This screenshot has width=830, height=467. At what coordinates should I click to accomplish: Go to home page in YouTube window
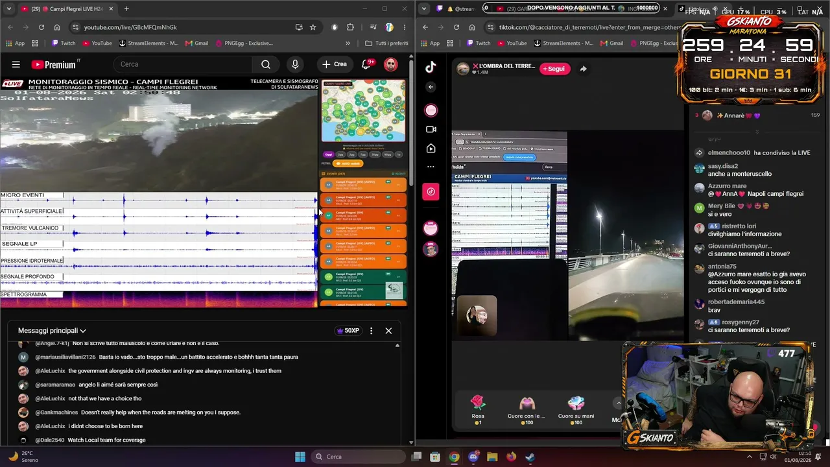57,27
